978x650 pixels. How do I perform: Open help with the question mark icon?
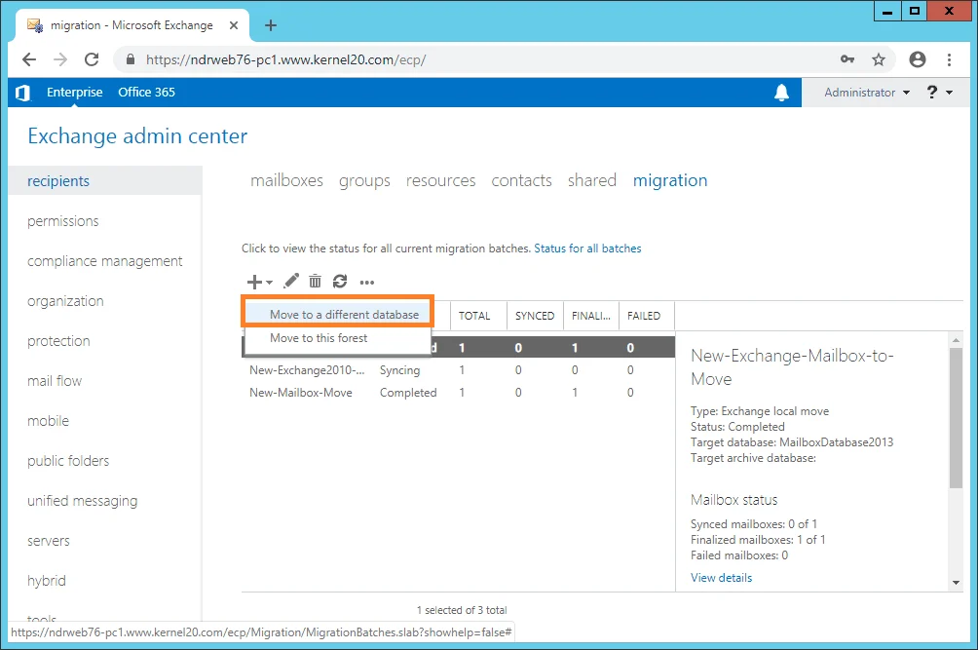click(x=933, y=92)
